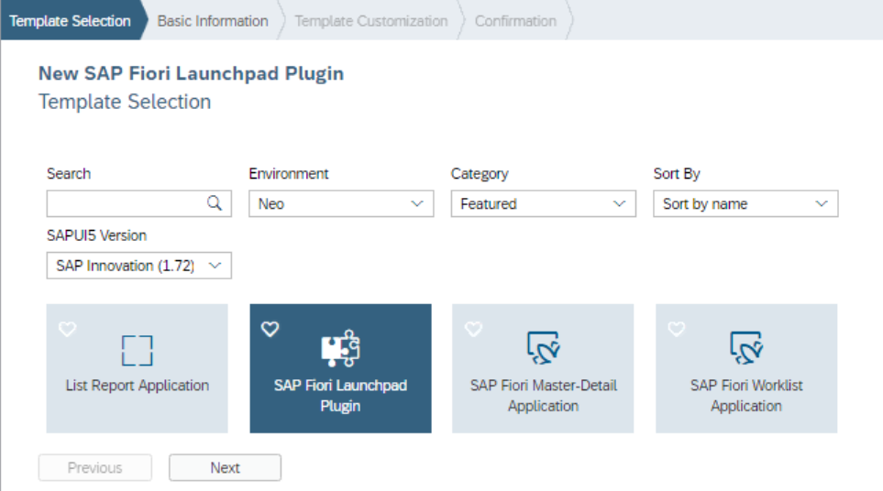The height and width of the screenshot is (491, 883).
Task: Click inside the Search input field
Action: [x=126, y=203]
